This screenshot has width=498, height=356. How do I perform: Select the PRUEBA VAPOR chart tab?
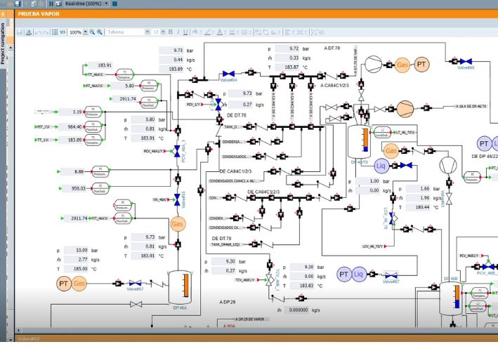point(39,14)
